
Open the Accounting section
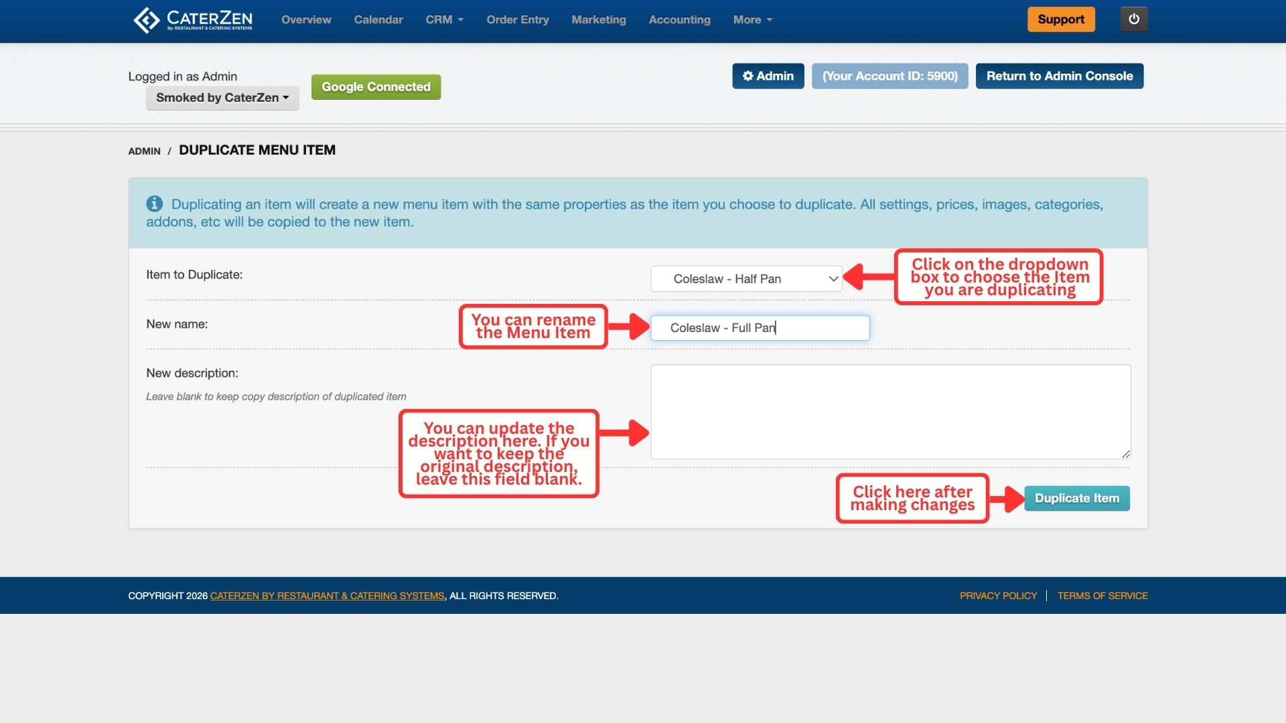pyautogui.click(x=679, y=20)
